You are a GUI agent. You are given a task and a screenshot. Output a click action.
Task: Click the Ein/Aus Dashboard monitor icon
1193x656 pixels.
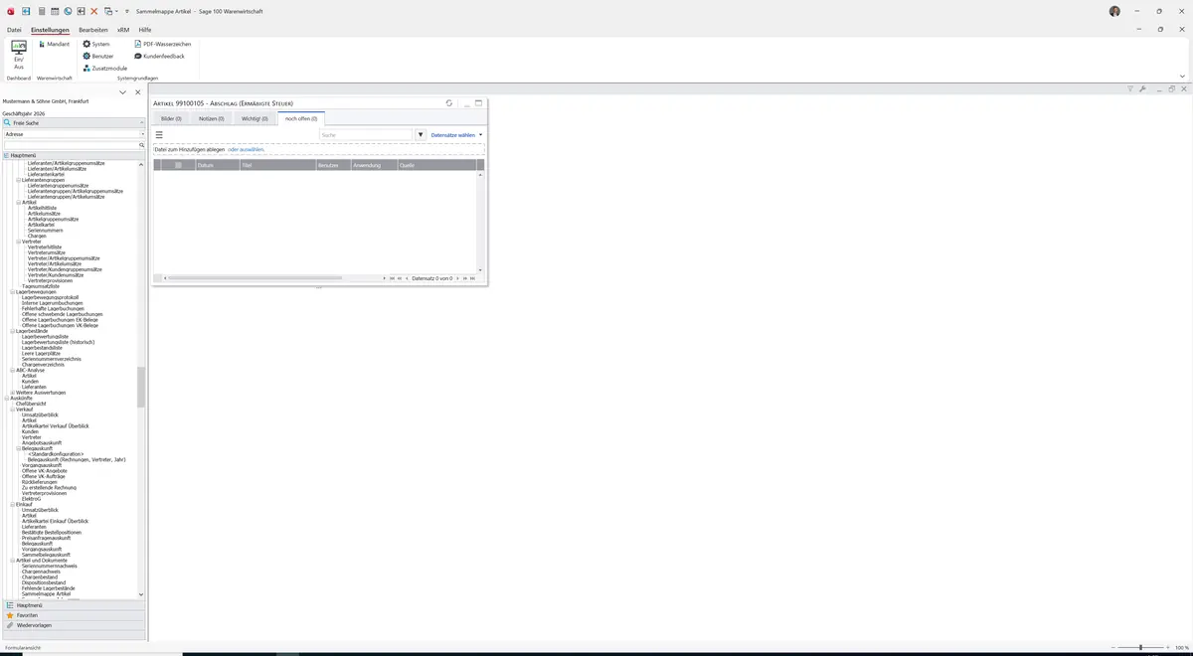[x=19, y=47]
